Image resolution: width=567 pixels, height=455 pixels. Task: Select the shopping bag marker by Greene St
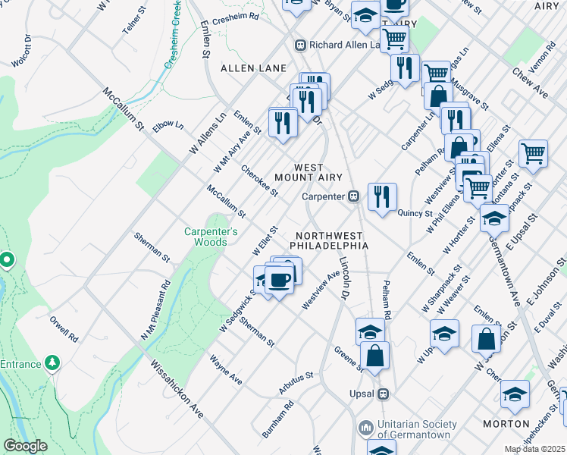[374, 356]
